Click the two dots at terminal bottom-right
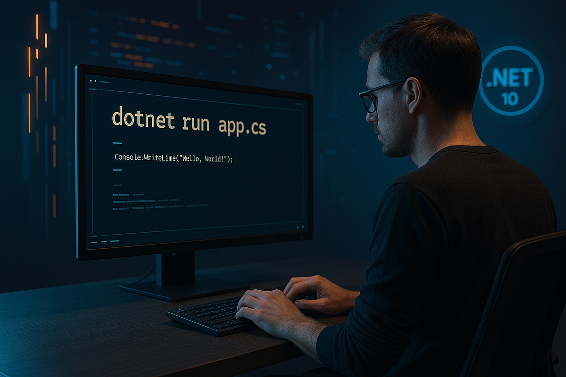The width and height of the screenshot is (566, 377). tap(299, 227)
